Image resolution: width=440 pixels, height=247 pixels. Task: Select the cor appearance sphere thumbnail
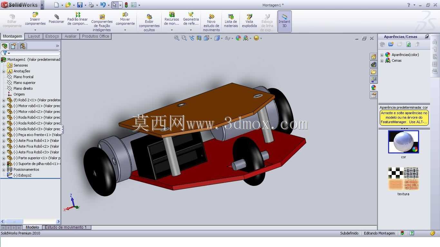[403, 142]
